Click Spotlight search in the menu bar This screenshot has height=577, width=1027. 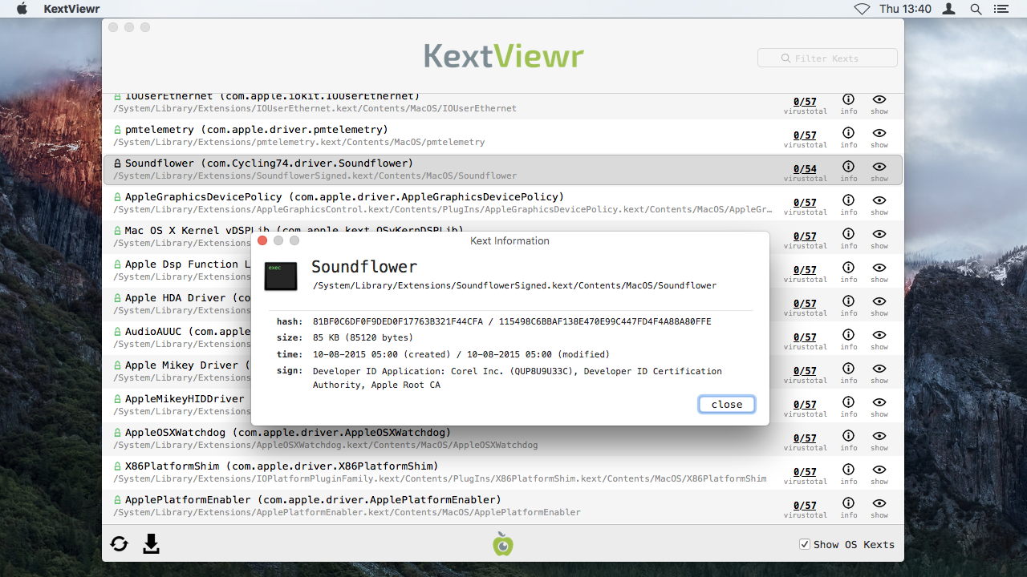976,9
